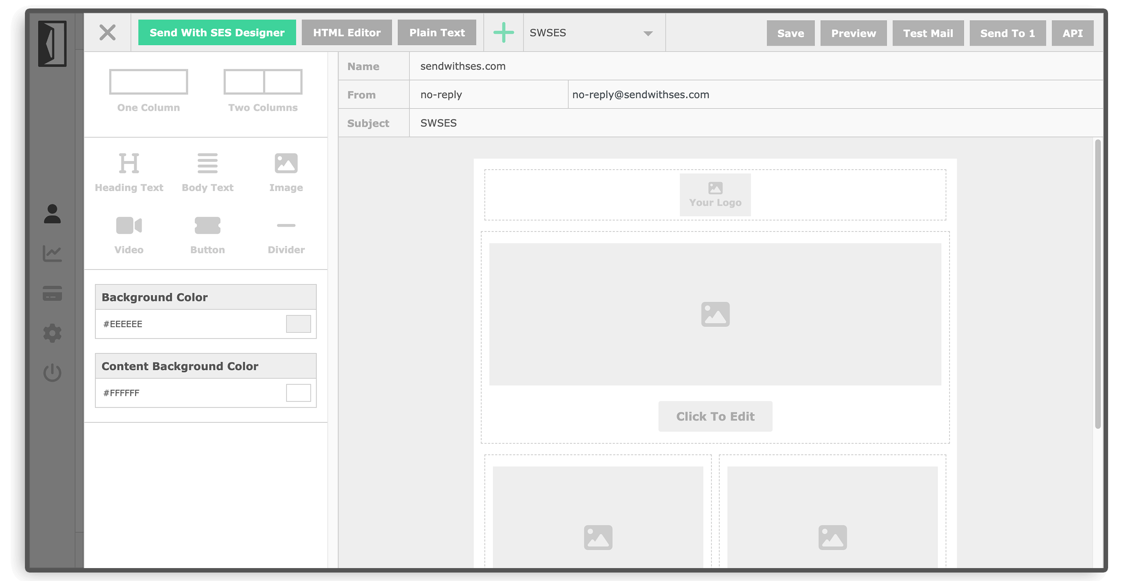Click the From email field no-reply@sendwithses.com
Screen dimensions: 1133x581
point(836,94)
